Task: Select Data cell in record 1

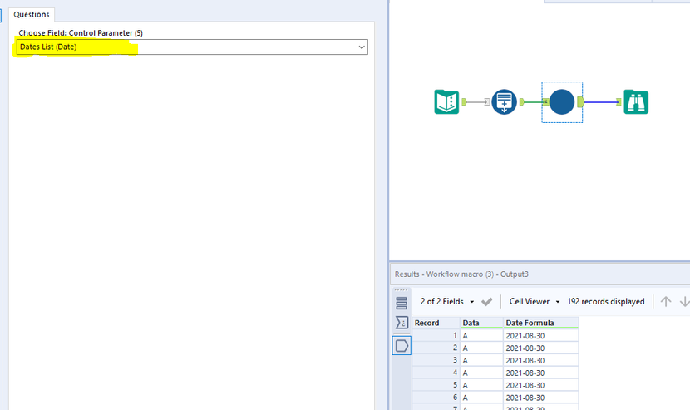Action: click(481, 336)
